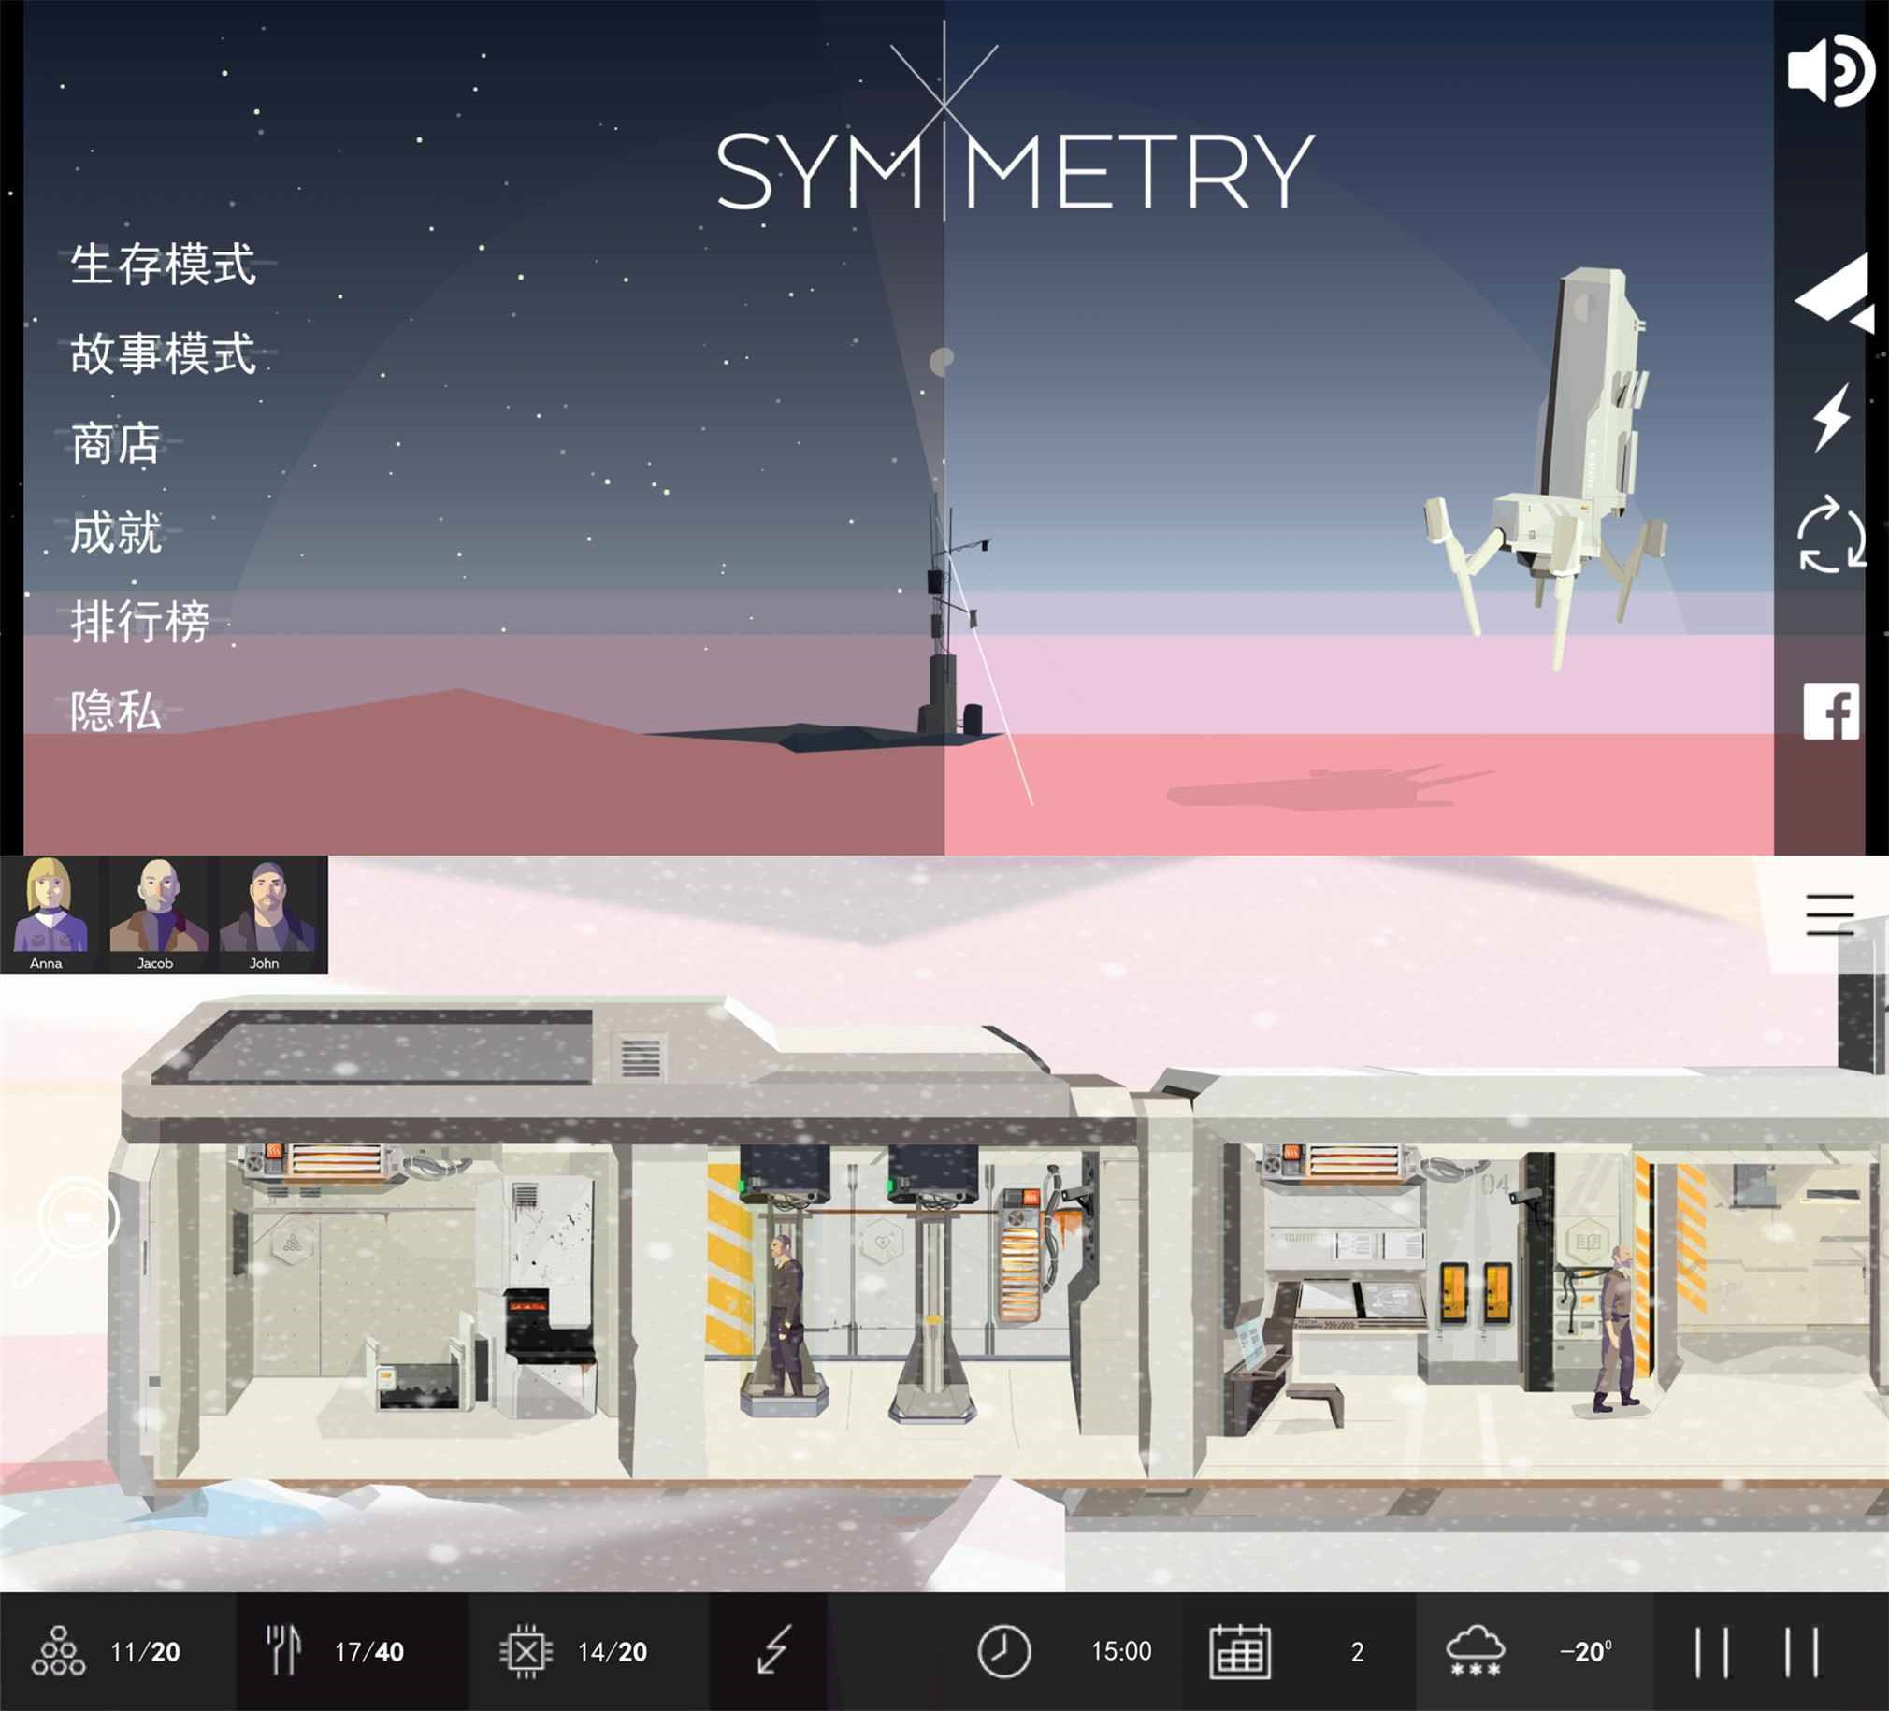
Task: Select Jacob's character portrait
Action: pyautogui.click(x=157, y=913)
